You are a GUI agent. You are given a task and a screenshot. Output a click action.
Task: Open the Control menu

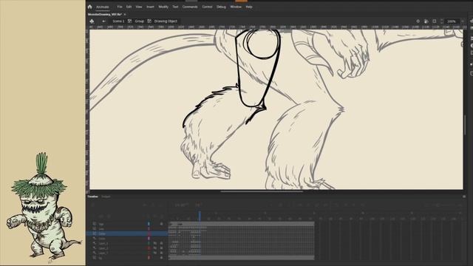207,7
